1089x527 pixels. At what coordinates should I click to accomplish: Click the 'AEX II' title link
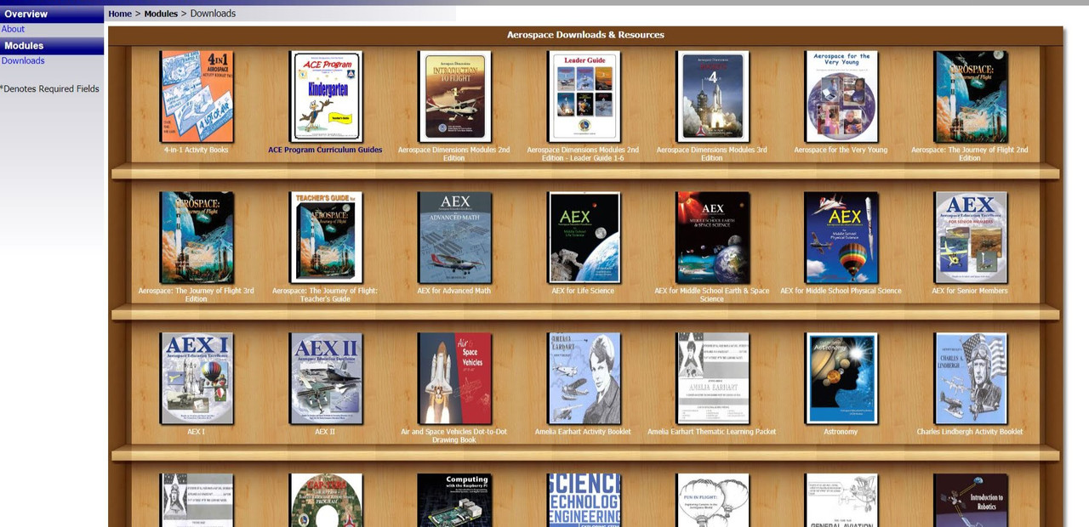[325, 432]
